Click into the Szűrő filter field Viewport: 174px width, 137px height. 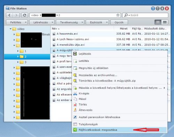149,15
